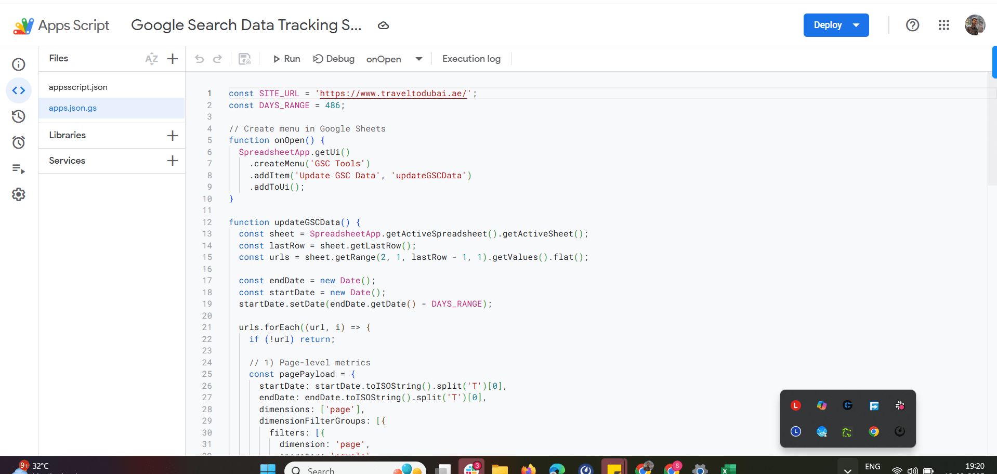Open the Windows Start button

268,469
